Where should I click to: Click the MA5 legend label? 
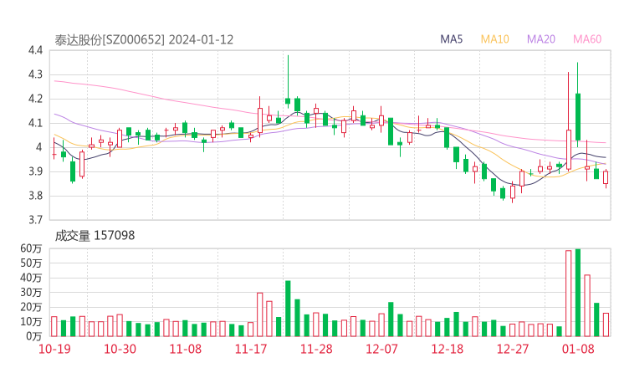pyautogui.click(x=451, y=39)
